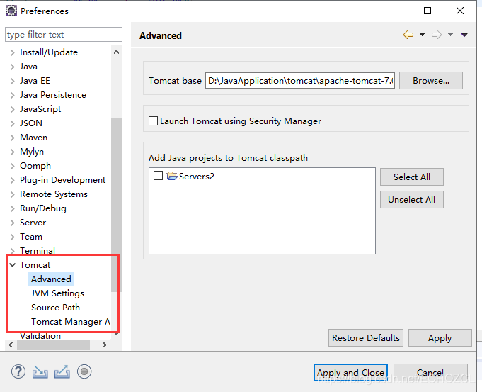Click the Oomph preference recorder icon

(84, 371)
